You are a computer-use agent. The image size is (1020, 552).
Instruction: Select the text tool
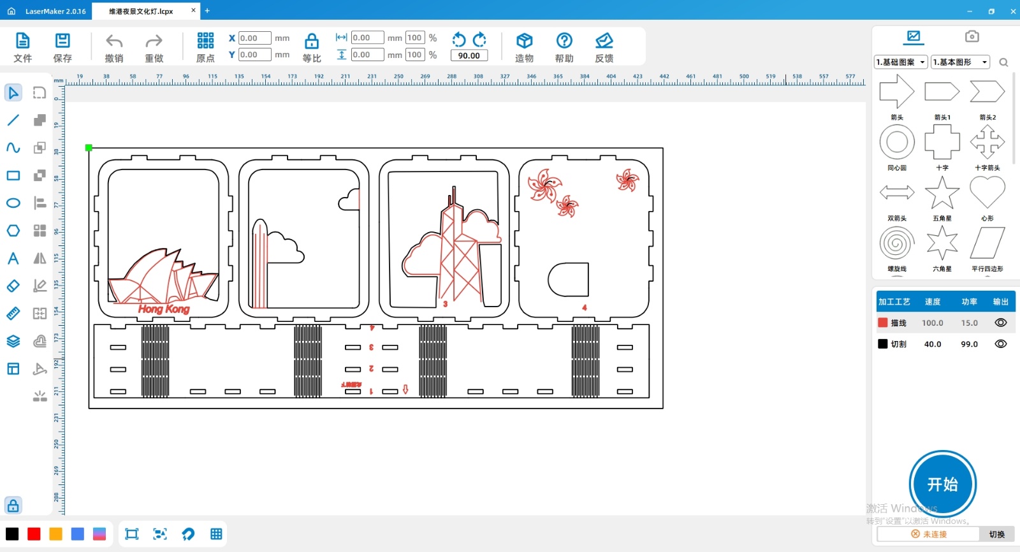click(13, 258)
